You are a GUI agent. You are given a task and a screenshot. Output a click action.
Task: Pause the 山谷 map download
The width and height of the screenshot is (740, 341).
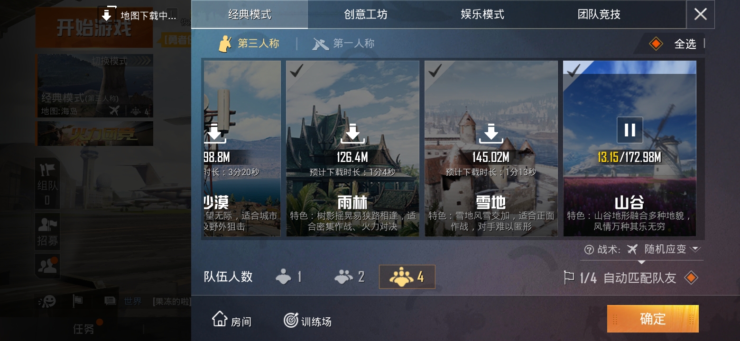point(629,130)
